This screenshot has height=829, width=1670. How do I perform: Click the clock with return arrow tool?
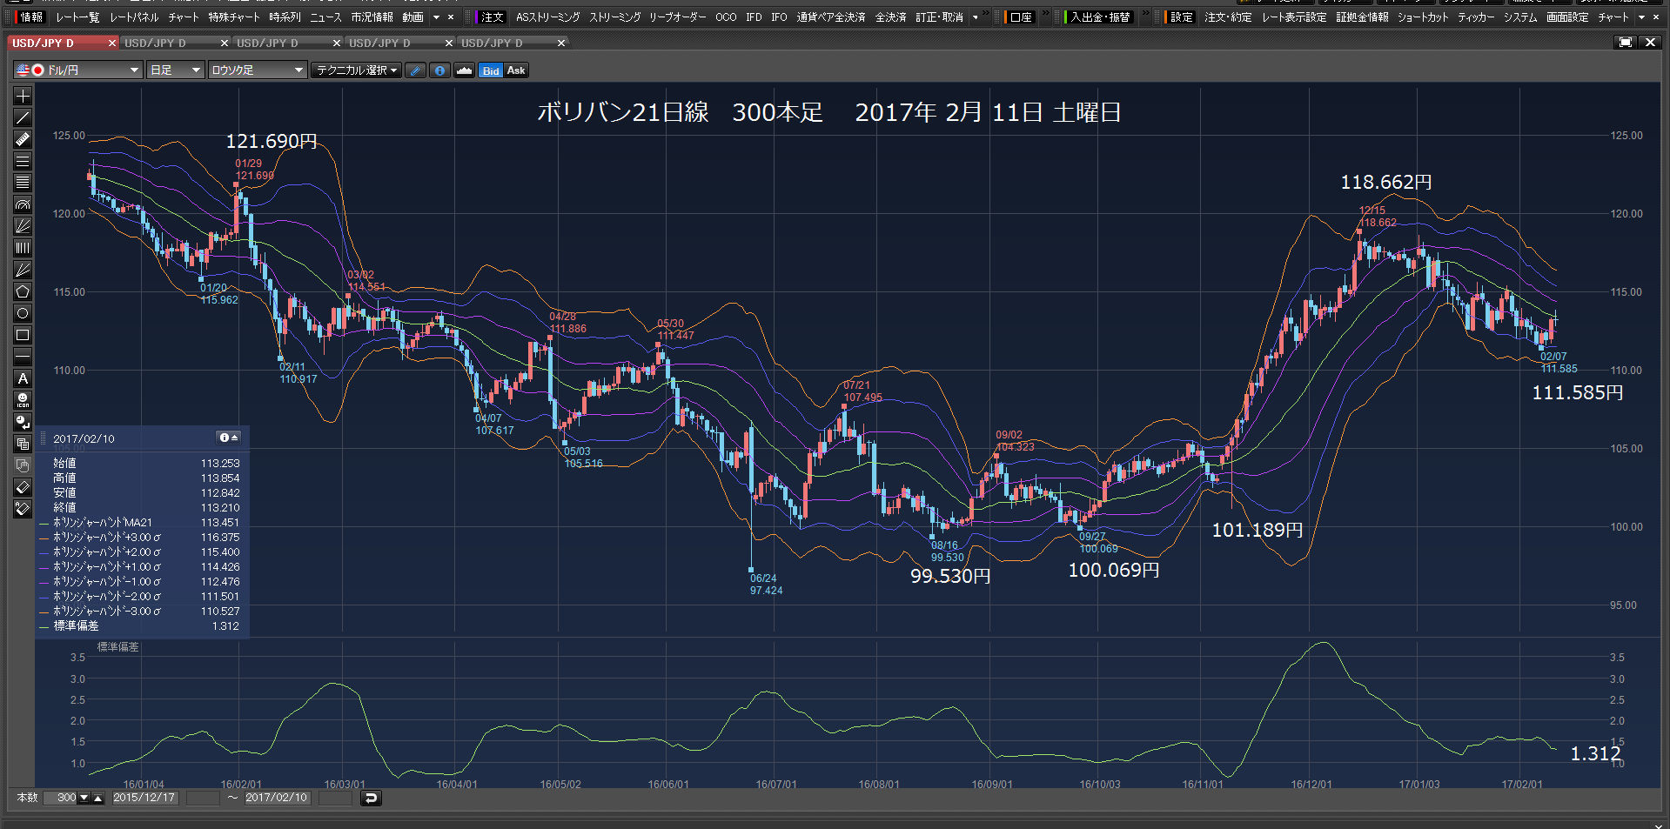tap(23, 422)
